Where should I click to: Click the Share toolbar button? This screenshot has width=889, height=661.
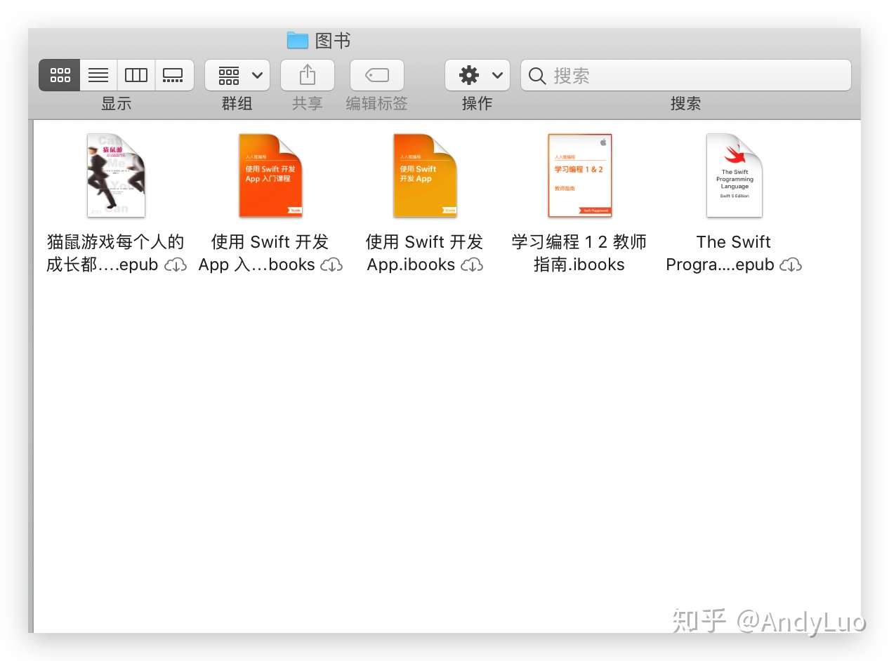(308, 75)
